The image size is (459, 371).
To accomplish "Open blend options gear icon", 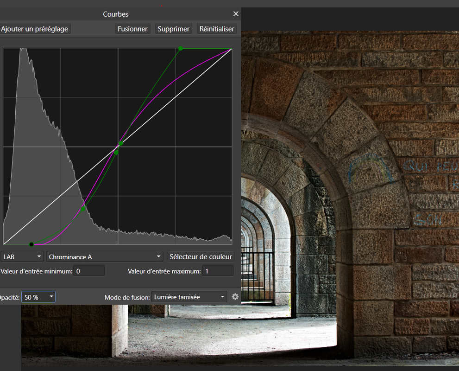I will pos(235,297).
